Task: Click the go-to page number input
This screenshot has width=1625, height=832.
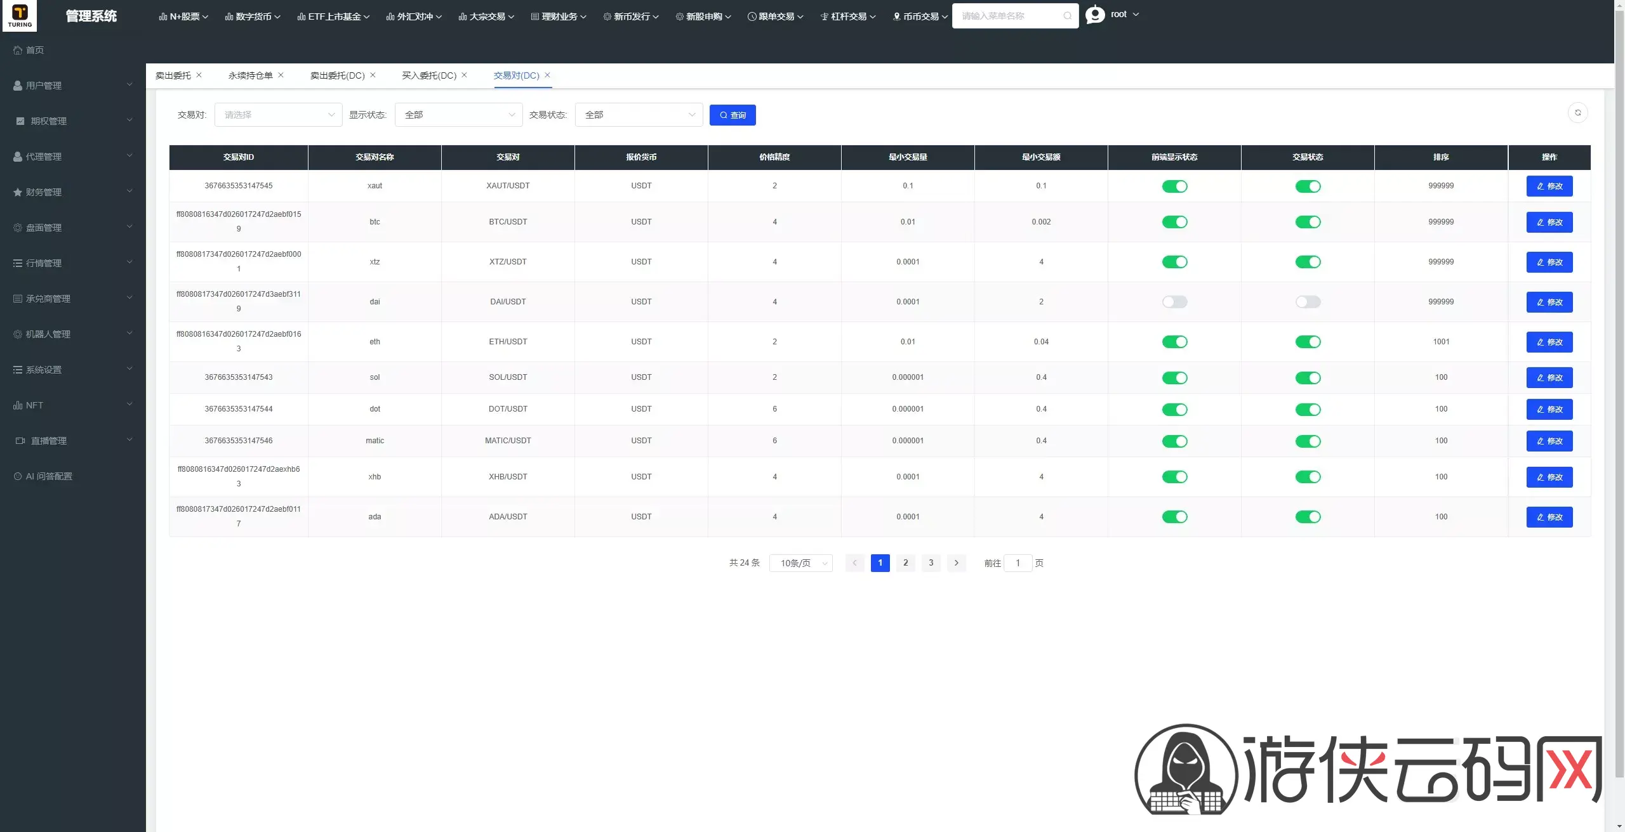Action: pyautogui.click(x=1018, y=563)
